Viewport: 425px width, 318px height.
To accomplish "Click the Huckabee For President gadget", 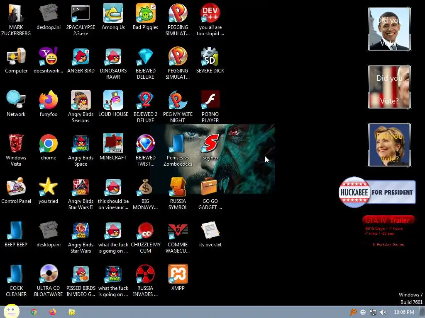I will point(377,192).
